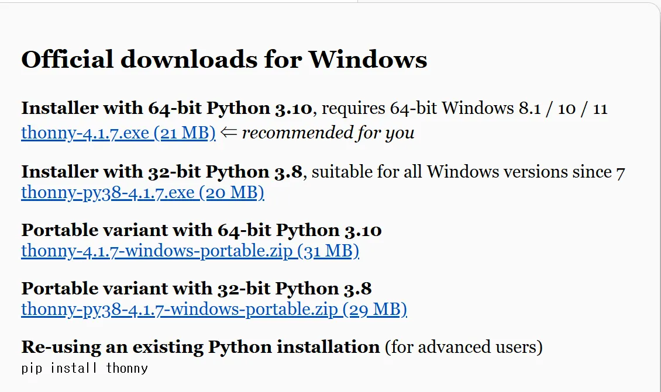Click "Re-using an existing Python installation" label
Screen dimensions: 661x392
(x=200, y=347)
